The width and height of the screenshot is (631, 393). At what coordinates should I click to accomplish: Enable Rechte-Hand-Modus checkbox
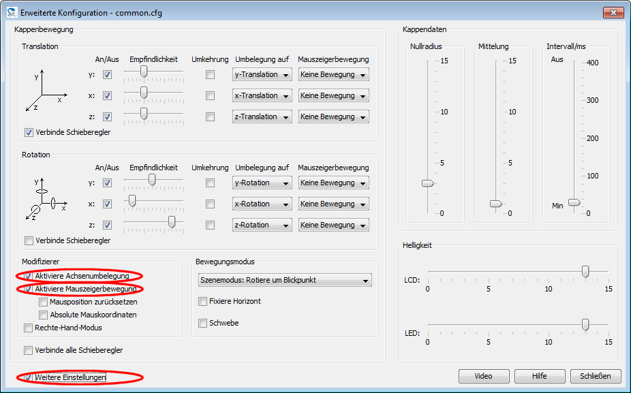point(28,328)
